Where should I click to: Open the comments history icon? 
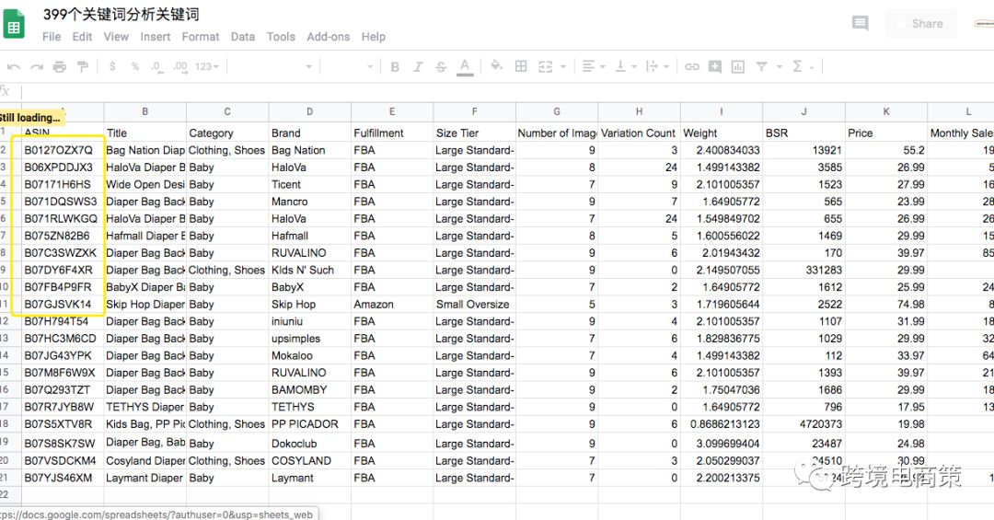pos(860,24)
